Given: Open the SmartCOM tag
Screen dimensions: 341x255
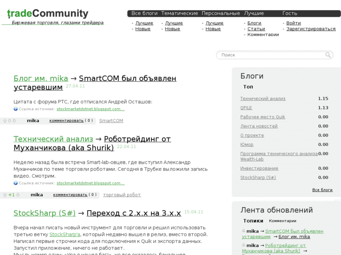Looking at the screenshot, I should click(111, 121).
